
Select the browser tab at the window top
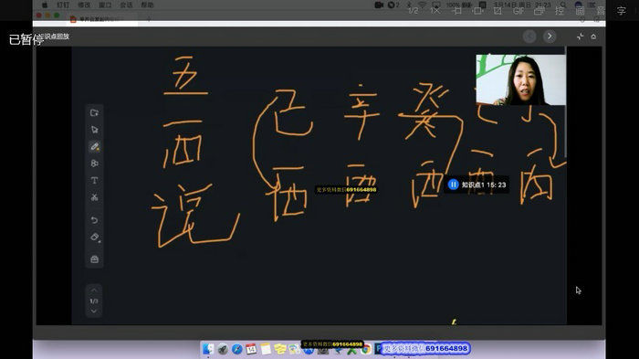point(101,19)
